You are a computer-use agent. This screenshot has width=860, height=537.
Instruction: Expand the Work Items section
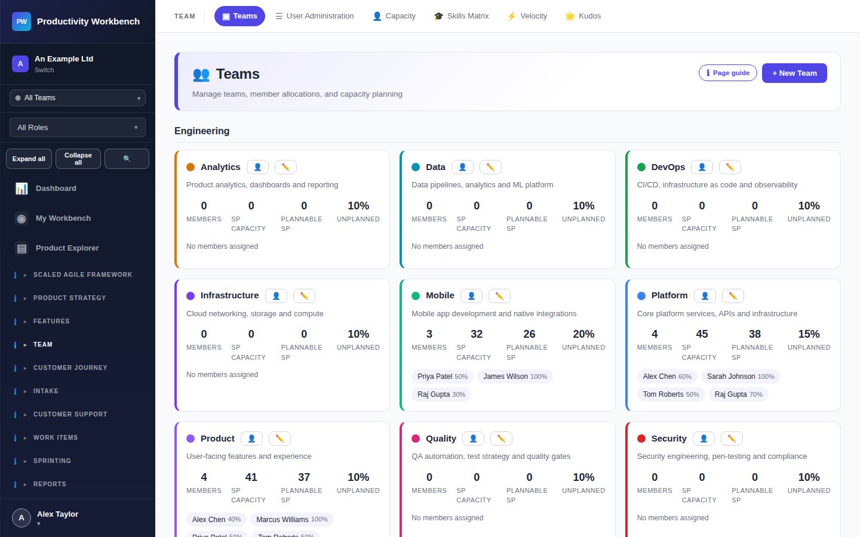click(x=78, y=438)
